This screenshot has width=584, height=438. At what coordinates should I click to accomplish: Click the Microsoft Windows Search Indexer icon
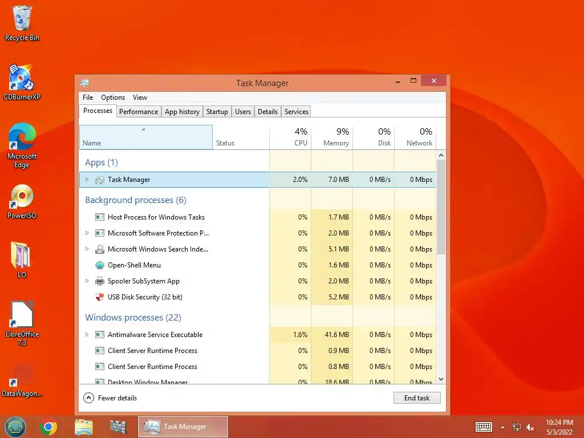pos(99,249)
